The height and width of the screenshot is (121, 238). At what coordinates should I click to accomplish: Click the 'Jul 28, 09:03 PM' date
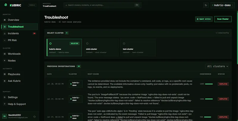tap(55, 84)
